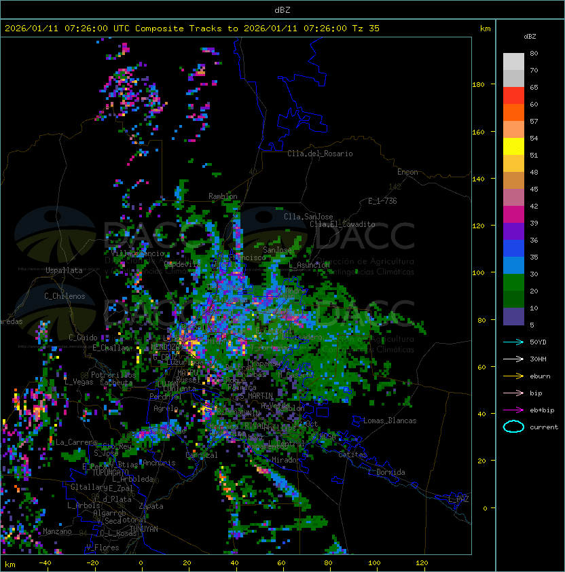The image size is (565, 572).
Task: Click the 'Mirador' map label
Action: pyautogui.click(x=287, y=460)
